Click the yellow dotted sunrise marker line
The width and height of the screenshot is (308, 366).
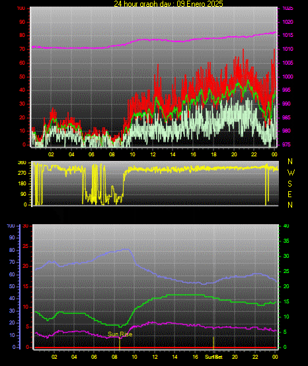(120, 343)
